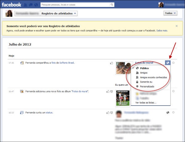Open notifications globe icon in top bar
The image size is (185, 142).
point(36,5)
